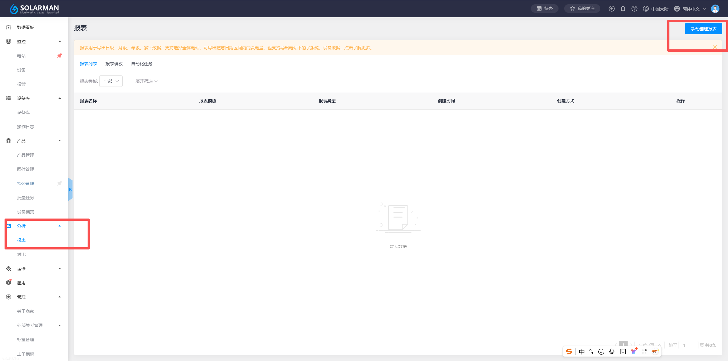Pin the 指令管理 menu item

59,183
